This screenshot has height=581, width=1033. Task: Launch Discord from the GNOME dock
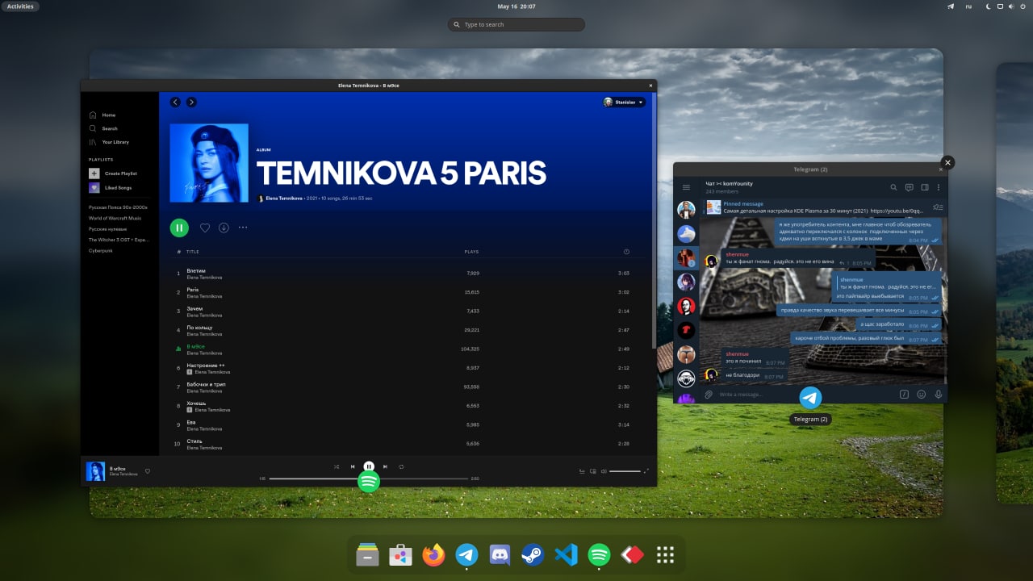point(500,554)
